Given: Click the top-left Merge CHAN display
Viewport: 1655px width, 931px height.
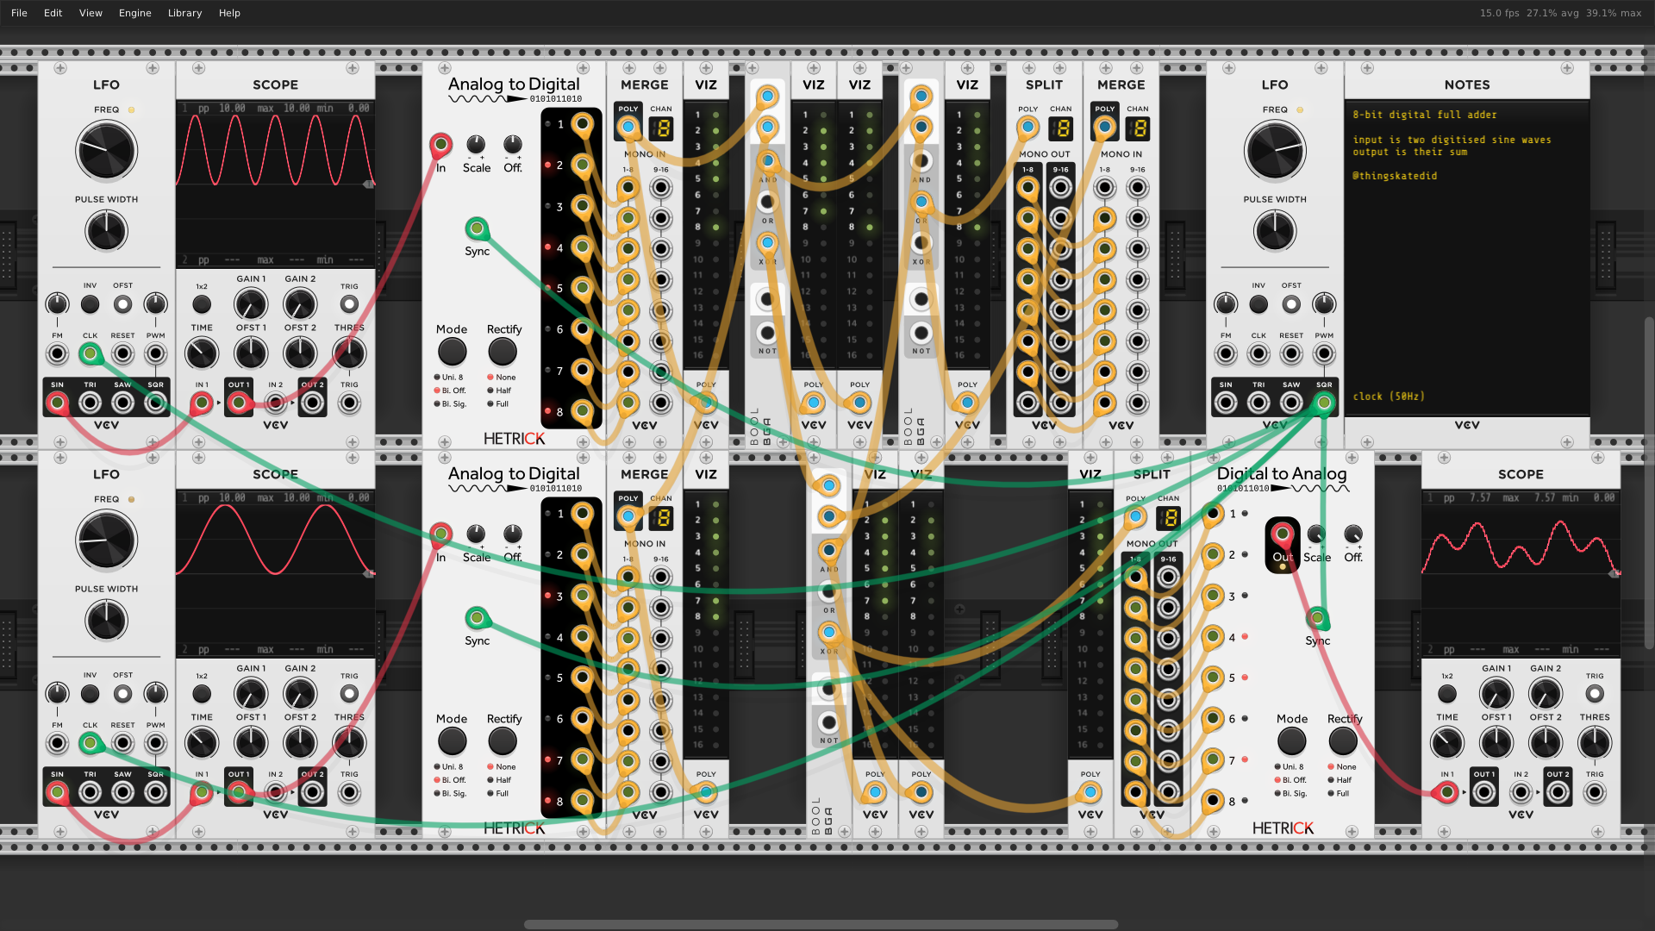Looking at the screenshot, I should tap(661, 128).
